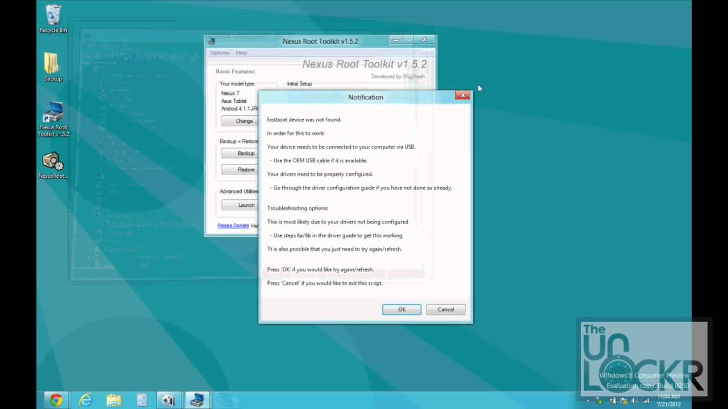Screen dimensions: 728x409
Task: Click 'Go through the driver configuration guide' line
Action: tap(361, 187)
